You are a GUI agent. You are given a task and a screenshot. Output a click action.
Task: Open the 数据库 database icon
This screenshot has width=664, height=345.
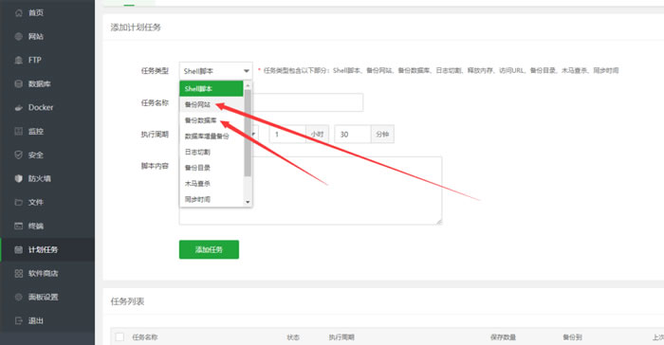tap(19, 83)
